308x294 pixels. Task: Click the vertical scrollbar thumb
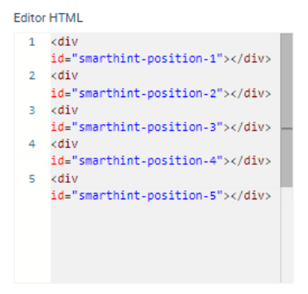[x=287, y=110]
